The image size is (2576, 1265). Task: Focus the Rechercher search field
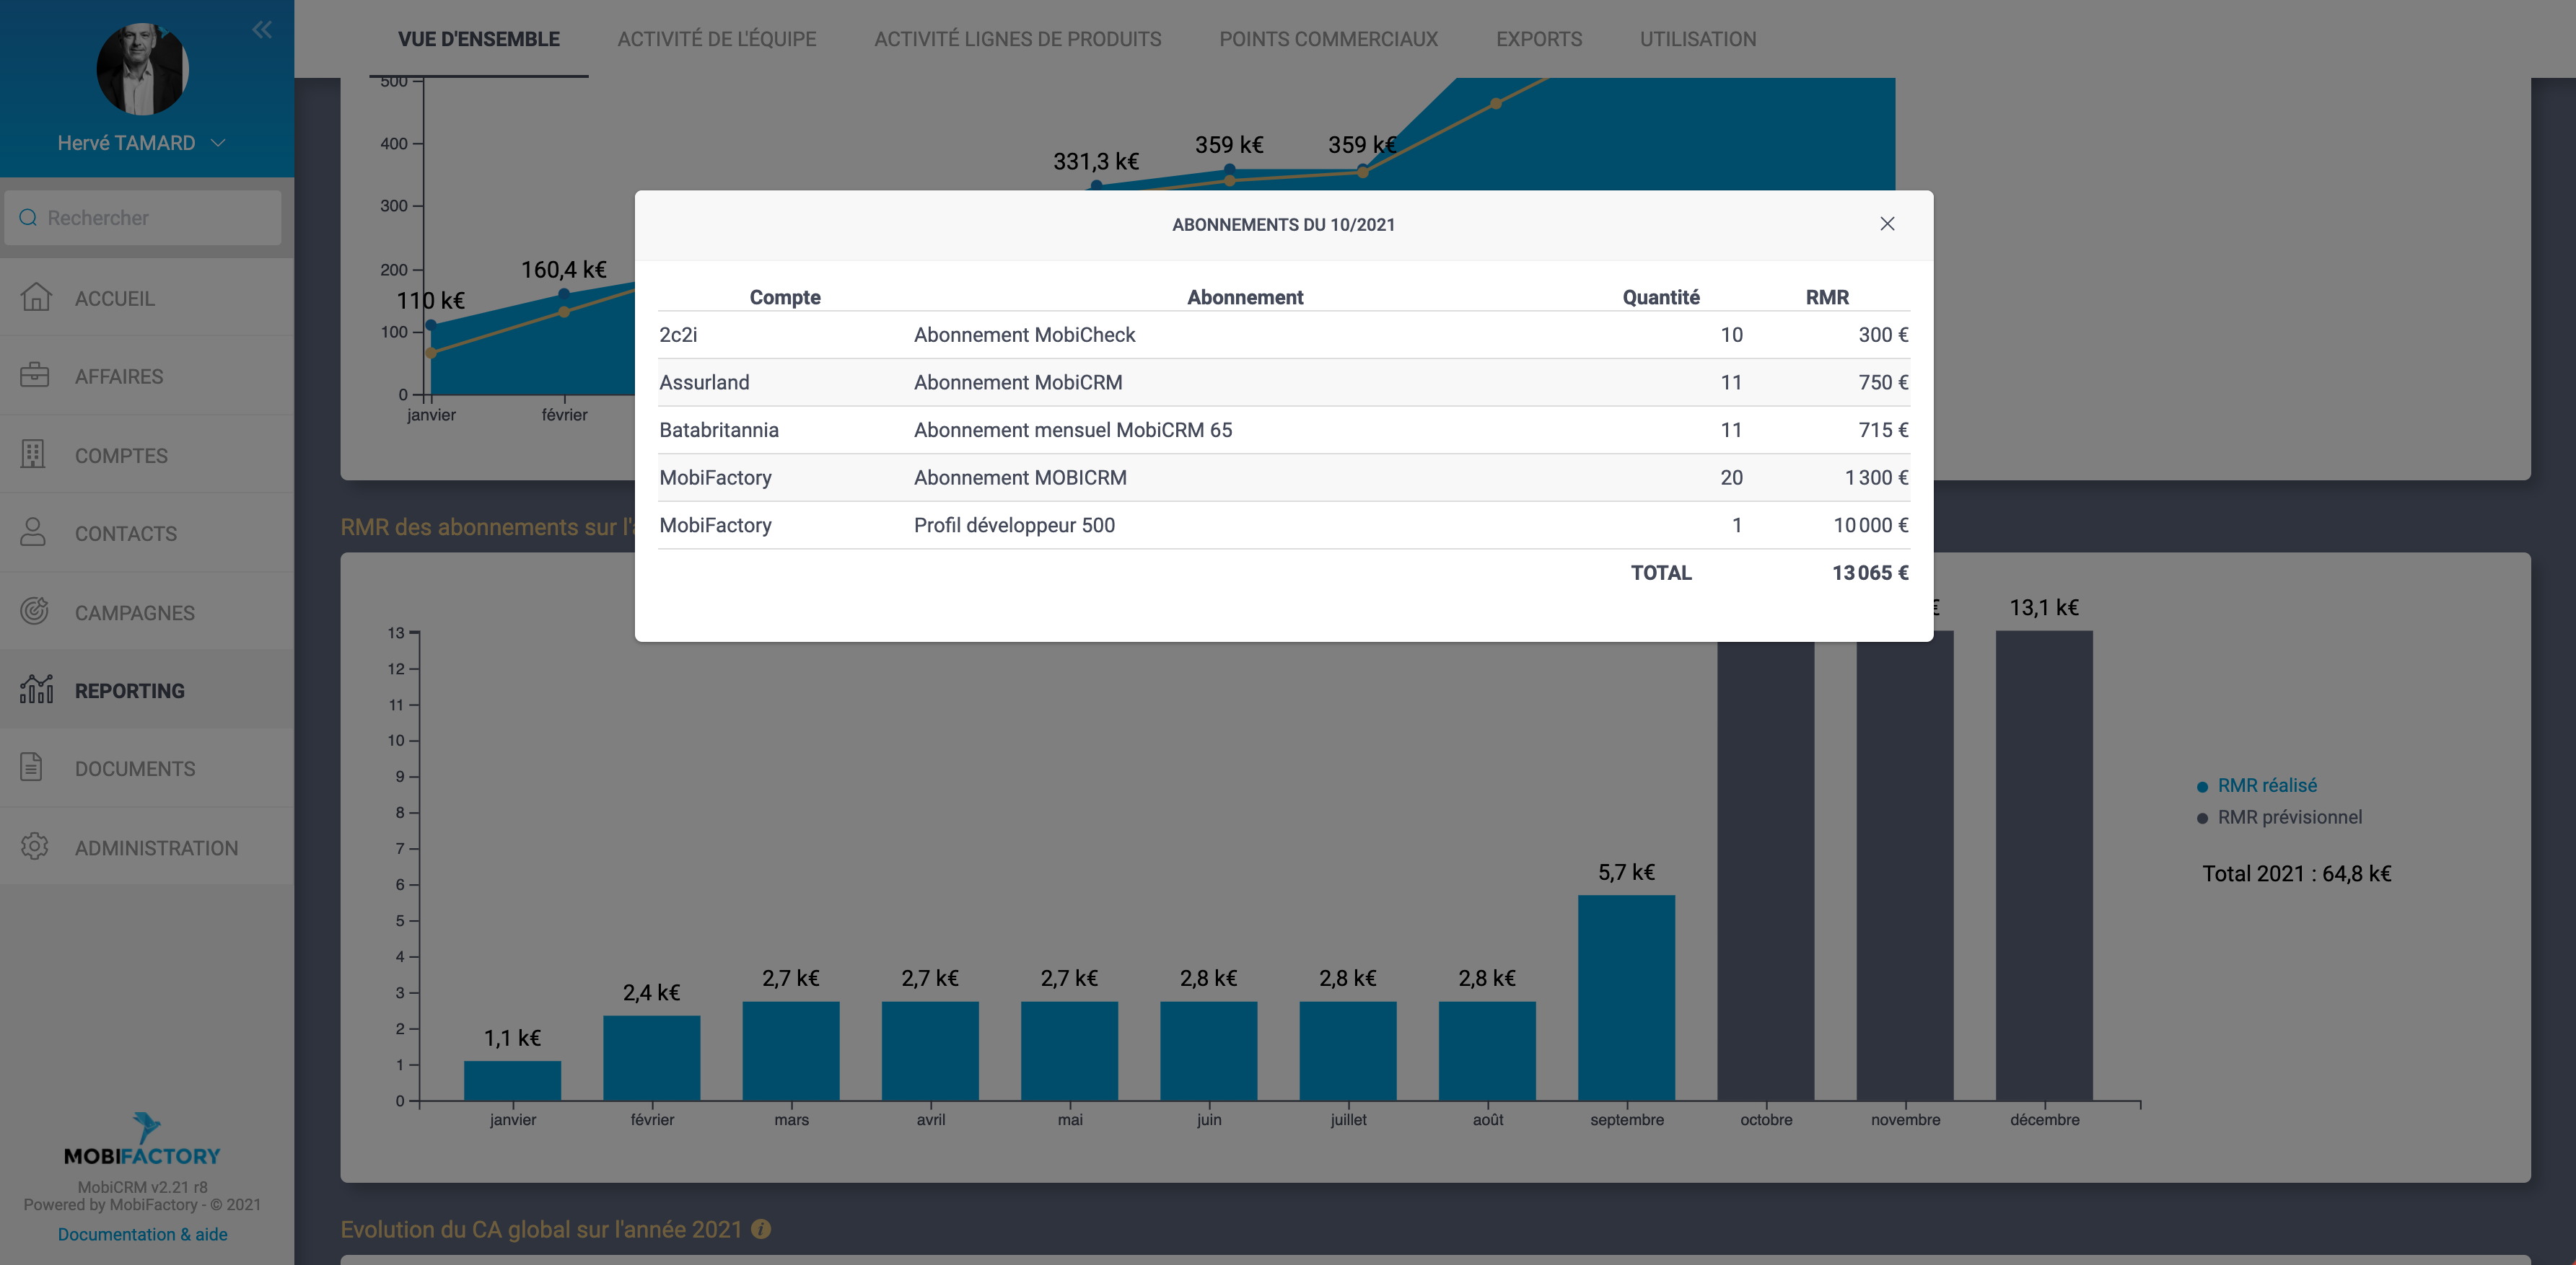pos(150,218)
